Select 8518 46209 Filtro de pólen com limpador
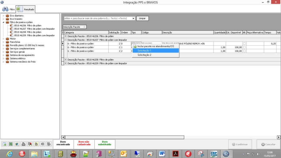Screen dimensions: 281x158 34,36
